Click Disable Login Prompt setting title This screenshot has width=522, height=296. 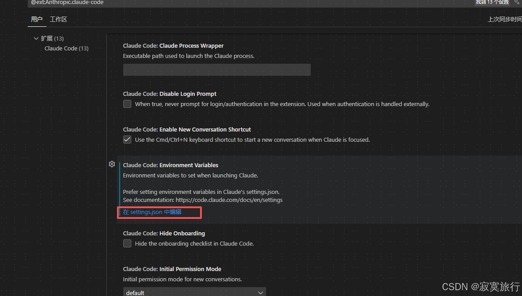point(169,94)
